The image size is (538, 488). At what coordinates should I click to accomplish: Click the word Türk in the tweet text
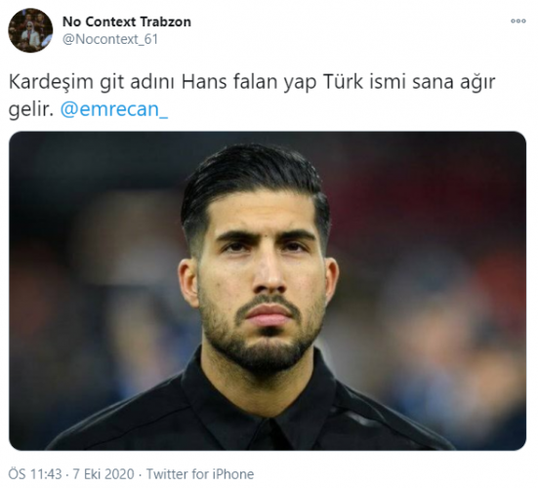pyautogui.click(x=343, y=82)
